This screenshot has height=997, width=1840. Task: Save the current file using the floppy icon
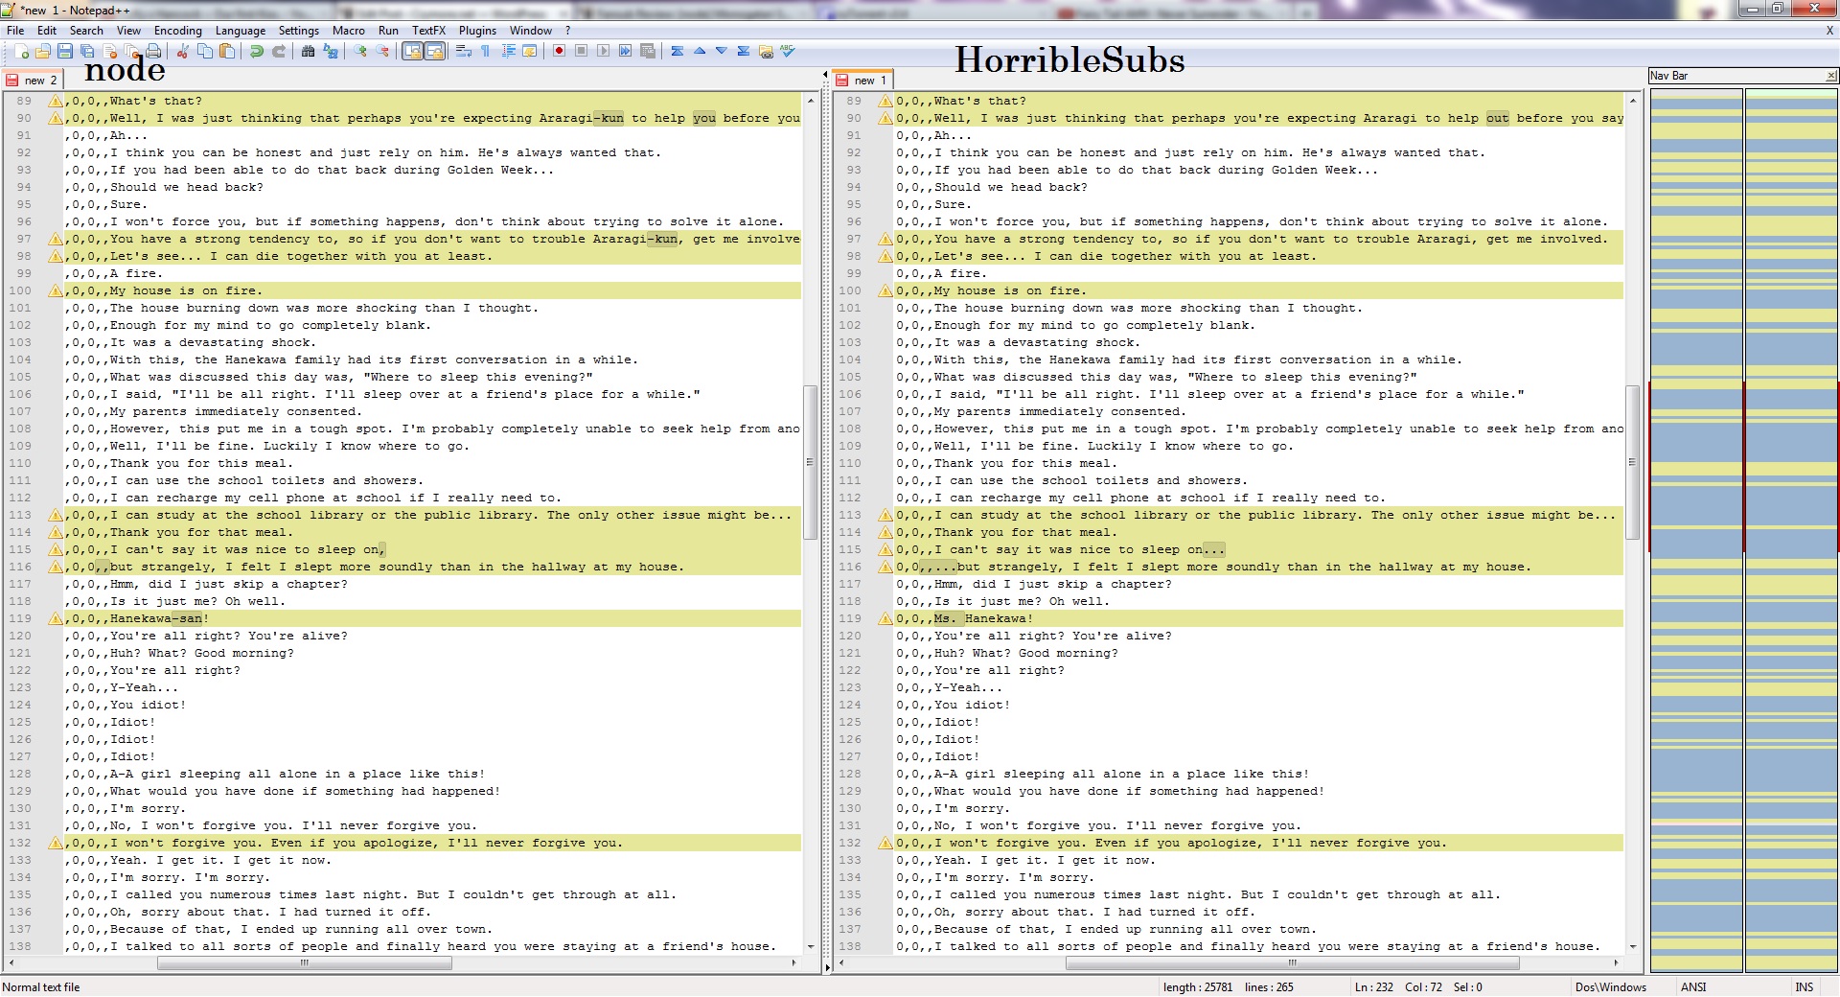click(x=65, y=51)
